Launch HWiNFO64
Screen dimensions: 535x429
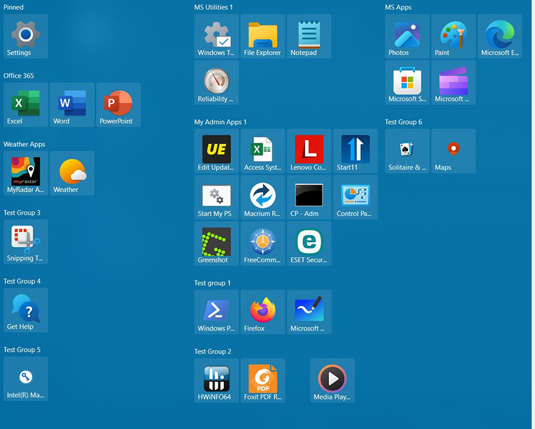(x=216, y=381)
